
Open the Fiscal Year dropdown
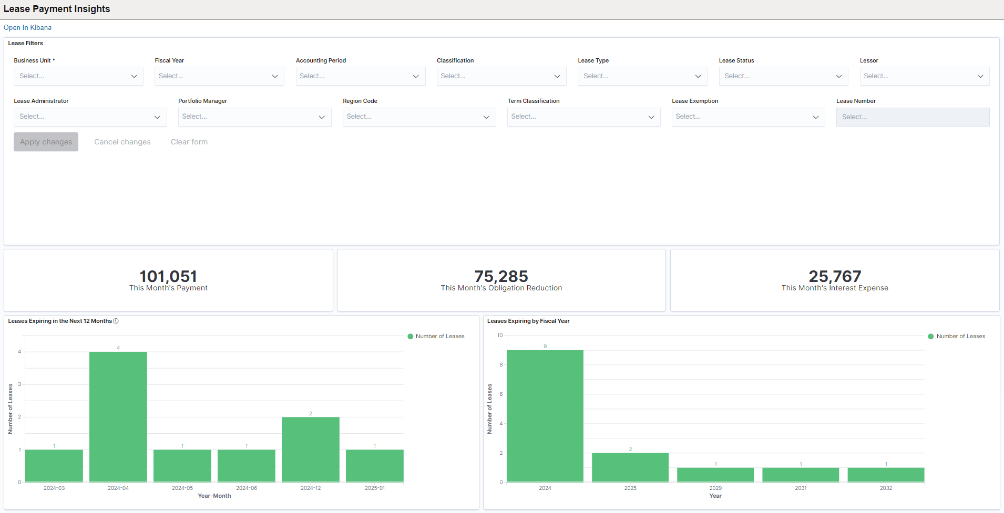(x=219, y=76)
